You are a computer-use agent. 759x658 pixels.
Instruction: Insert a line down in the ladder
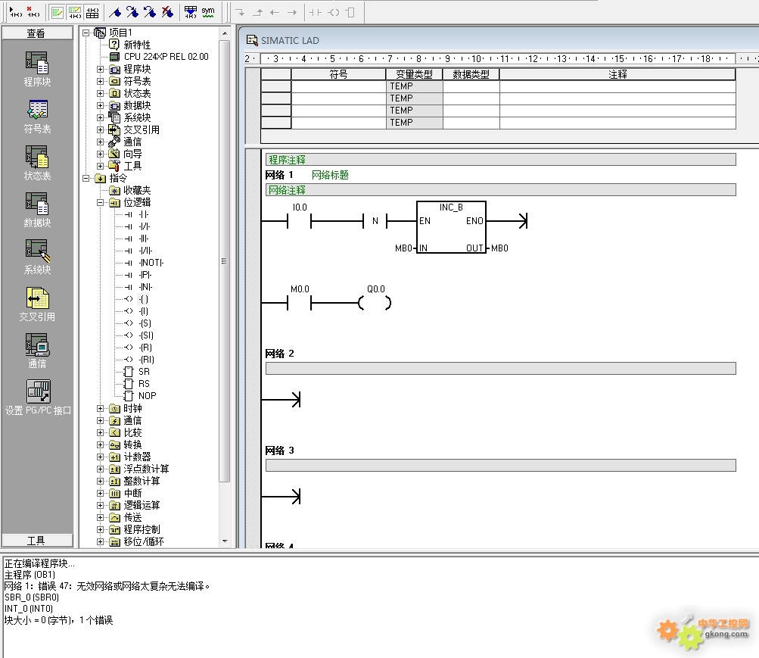240,12
